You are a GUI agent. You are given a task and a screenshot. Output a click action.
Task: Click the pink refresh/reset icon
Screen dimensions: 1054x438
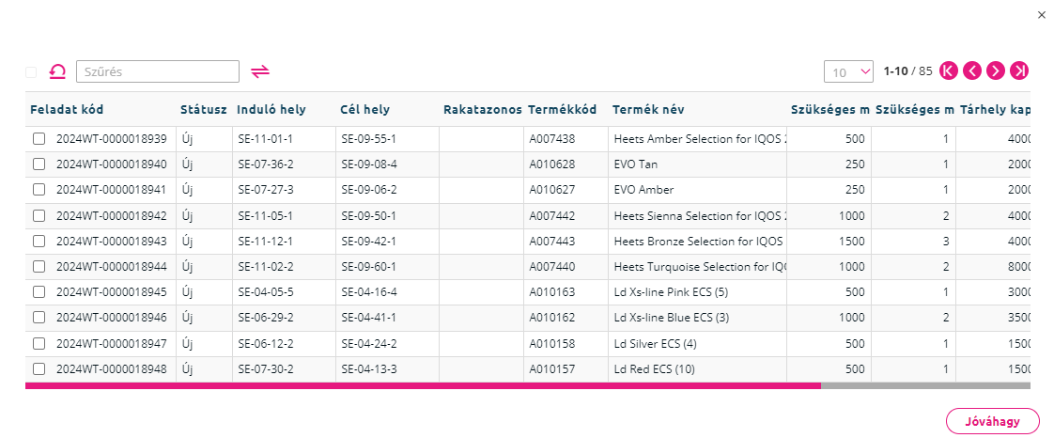tap(57, 71)
